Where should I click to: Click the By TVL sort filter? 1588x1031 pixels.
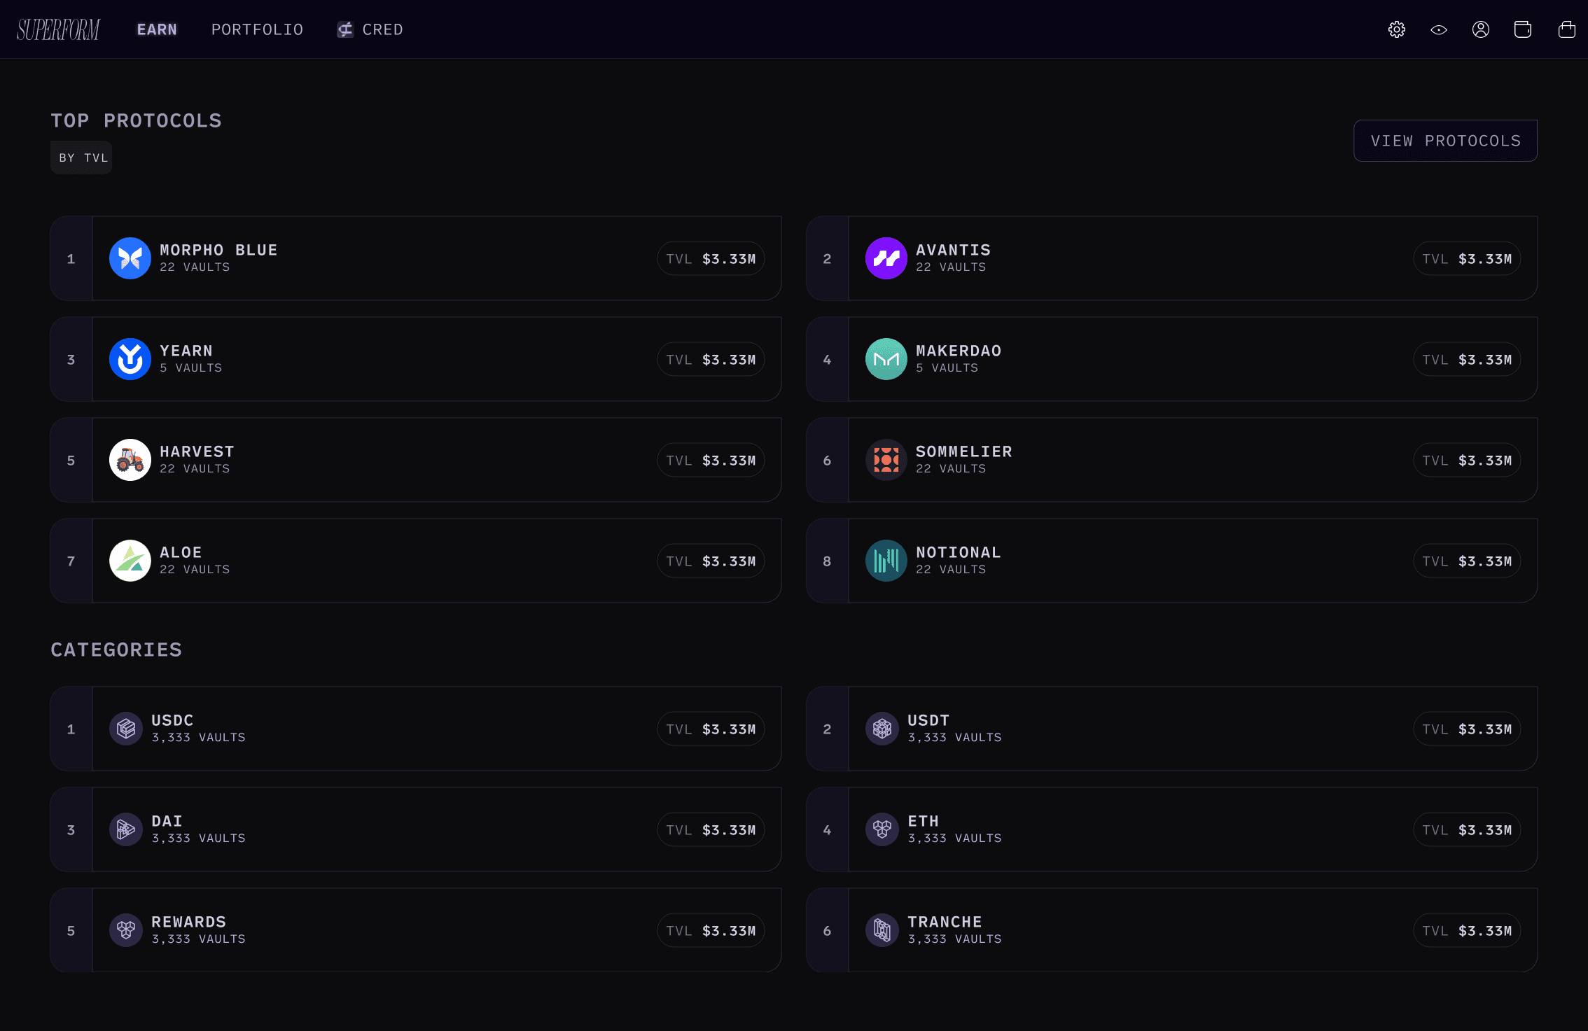coord(82,157)
